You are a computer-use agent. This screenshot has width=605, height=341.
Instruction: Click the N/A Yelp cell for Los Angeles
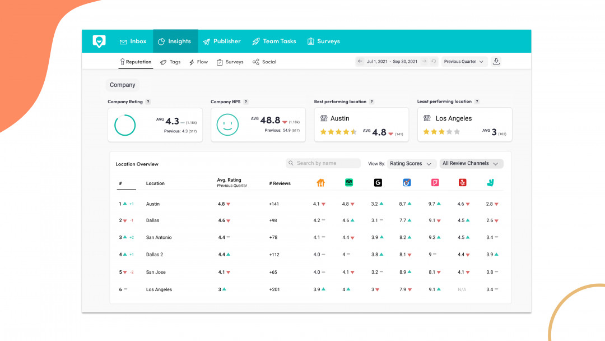[x=462, y=289]
